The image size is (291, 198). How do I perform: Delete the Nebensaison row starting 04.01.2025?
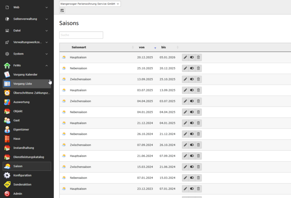pos(199,112)
